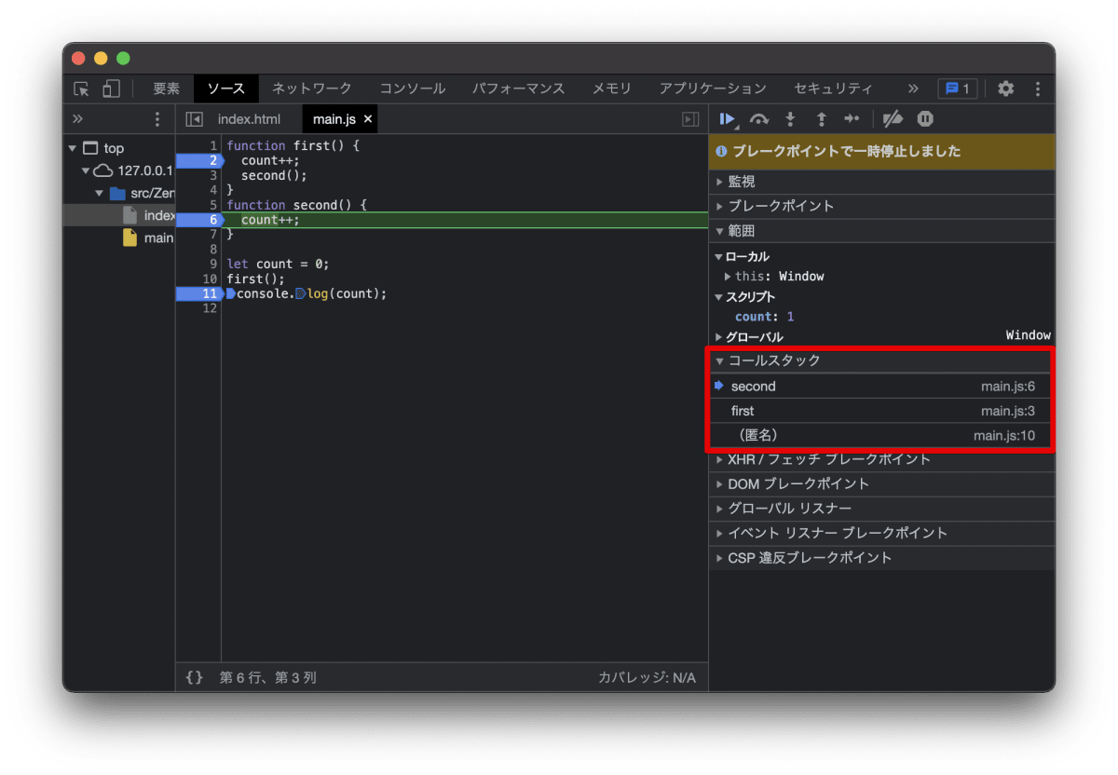Open the index.html file tab
Screen dimensions: 1118x775
click(249, 119)
